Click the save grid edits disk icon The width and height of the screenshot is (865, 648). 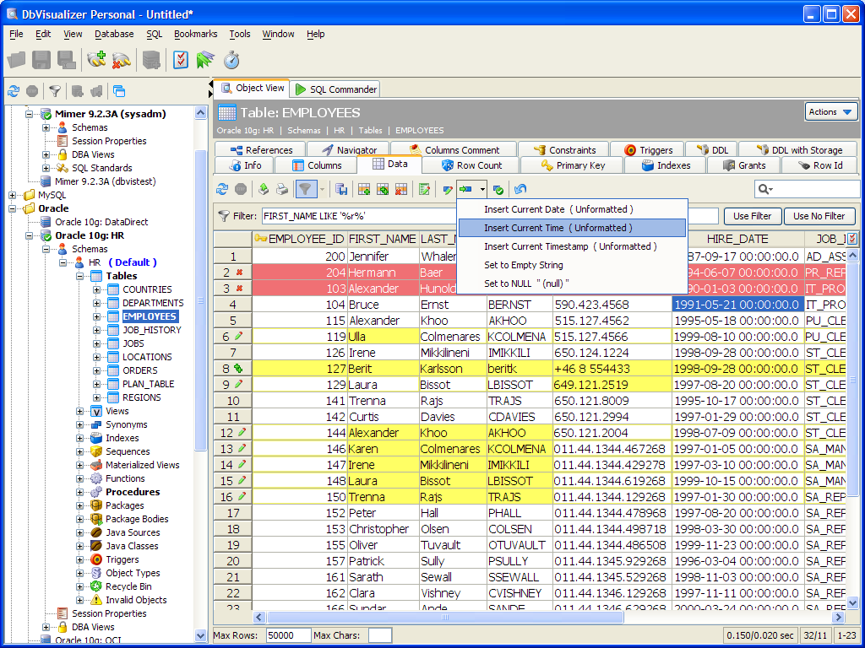click(341, 190)
